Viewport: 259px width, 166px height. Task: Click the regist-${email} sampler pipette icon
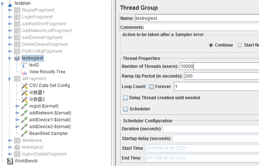(24, 106)
